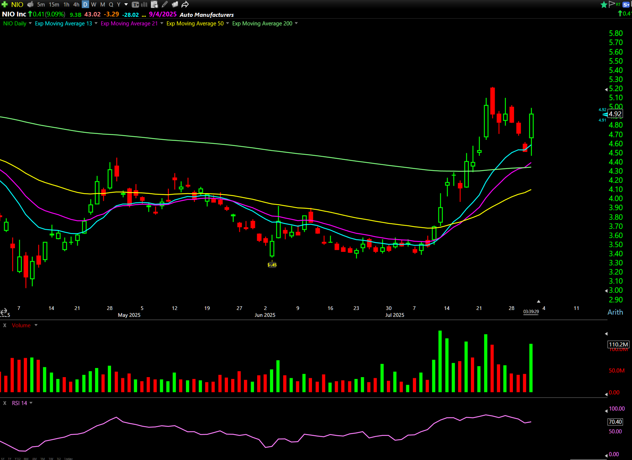The image size is (632, 460).
Task: Click the arrow beside RSI 100.00 scale
Action: point(606,411)
